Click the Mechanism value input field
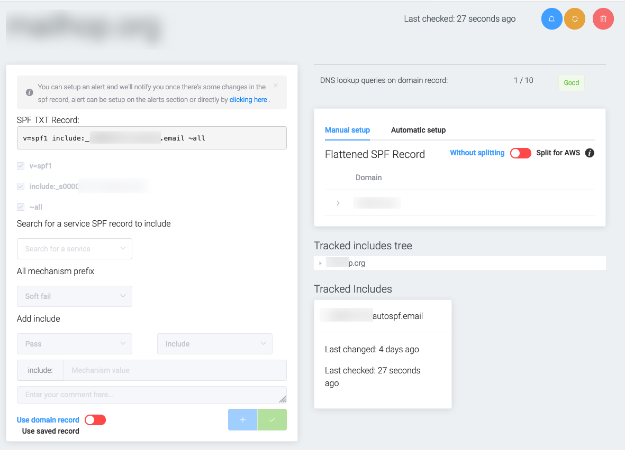Viewport: 625px width, 450px height. pos(175,370)
